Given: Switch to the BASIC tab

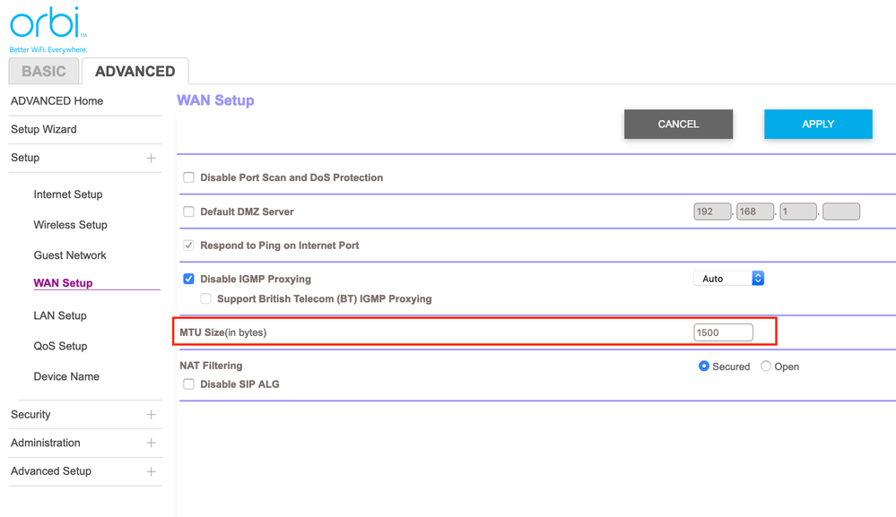Looking at the screenshot, I should point(43,72).
